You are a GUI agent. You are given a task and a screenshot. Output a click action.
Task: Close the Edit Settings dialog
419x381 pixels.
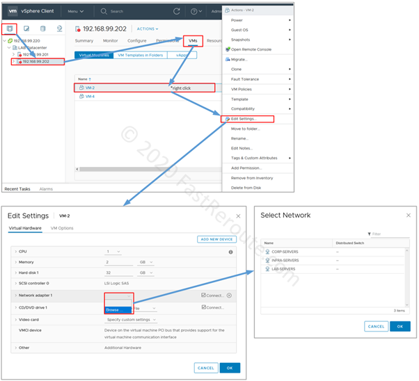click(x=238, y=216)
